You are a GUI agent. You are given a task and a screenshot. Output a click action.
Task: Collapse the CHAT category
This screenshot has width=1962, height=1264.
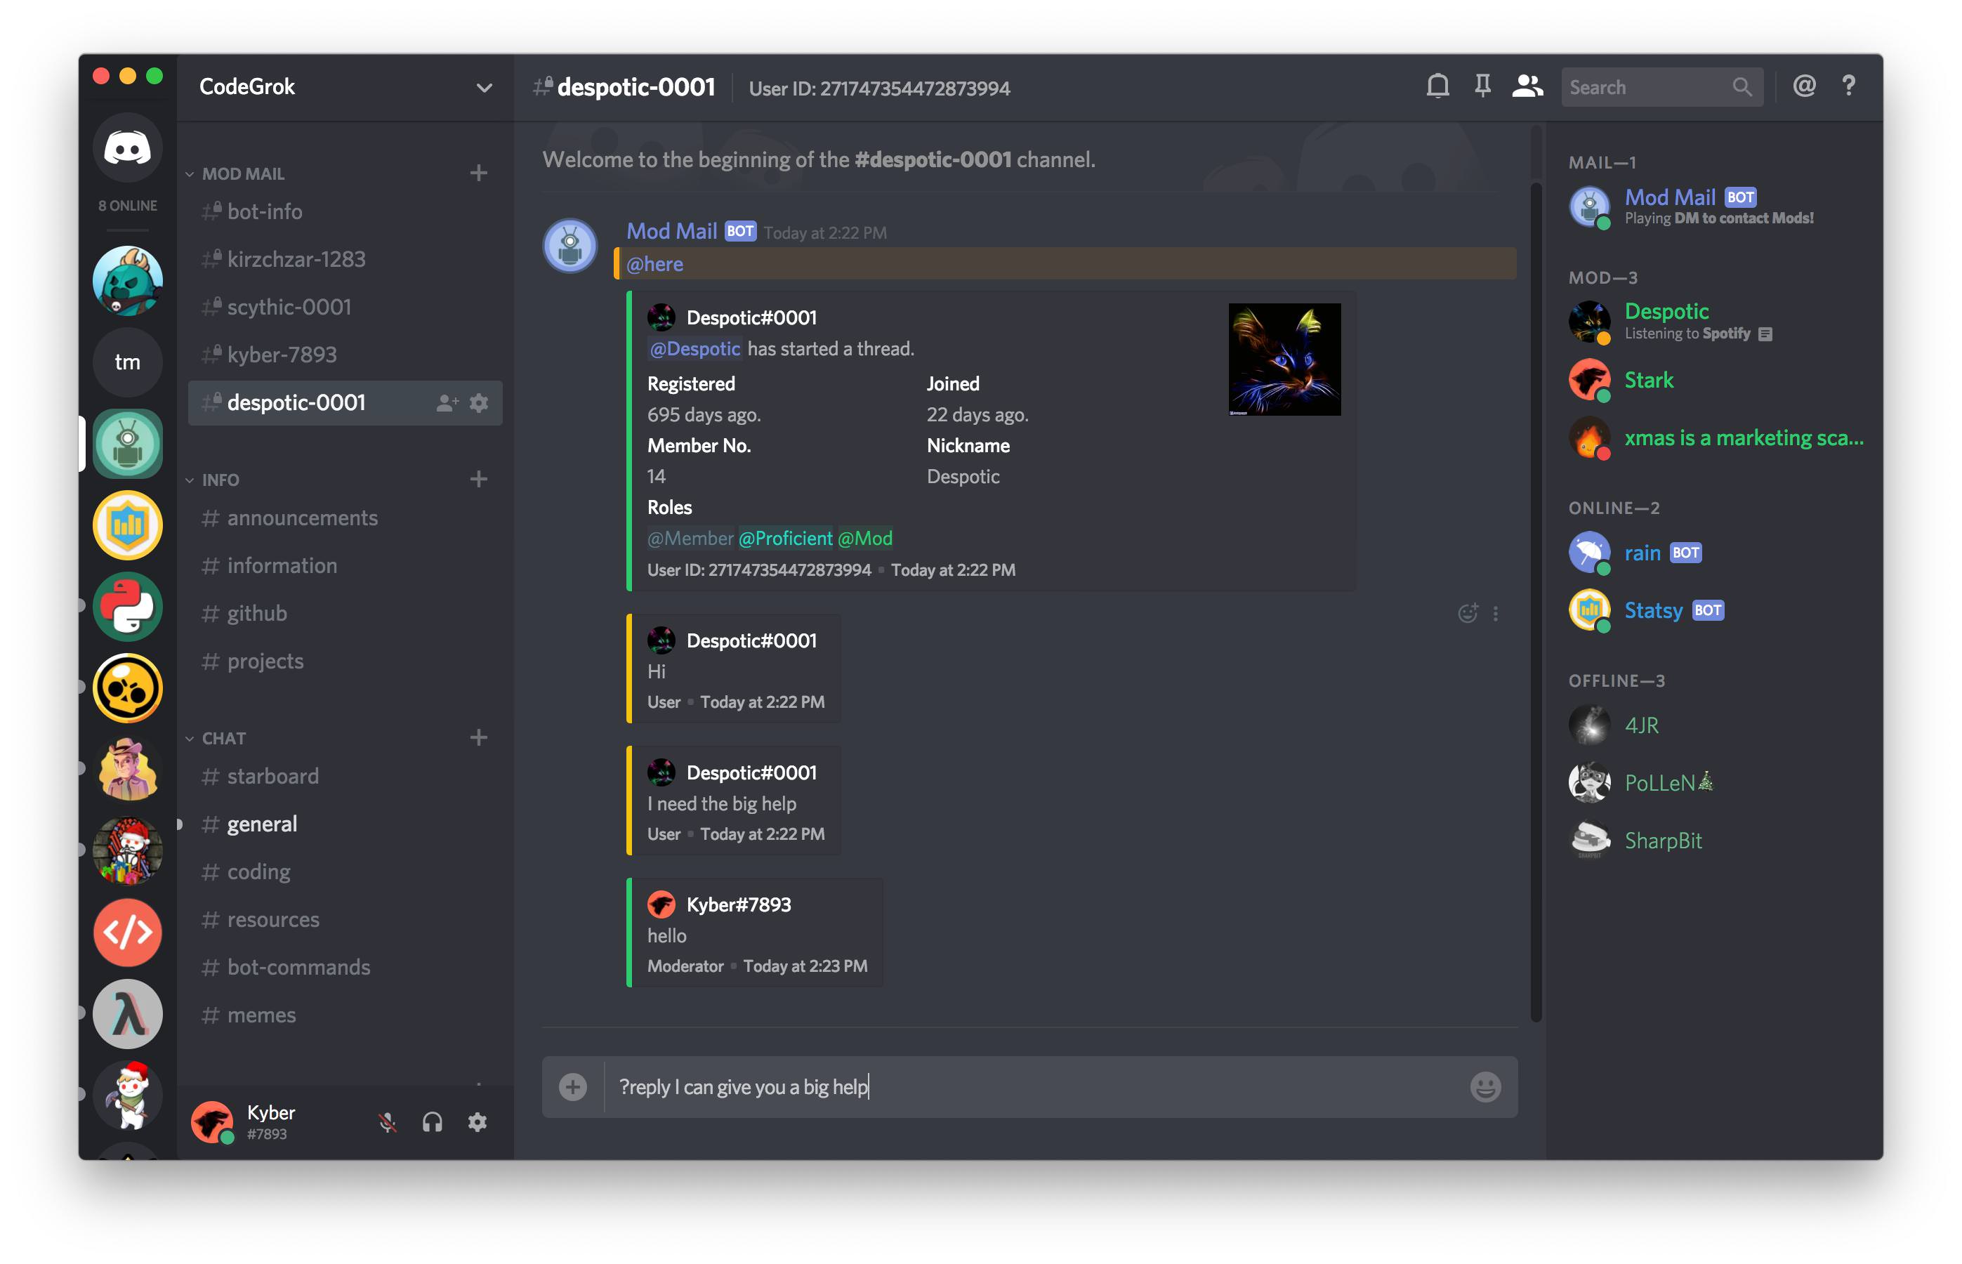[223, 738]
